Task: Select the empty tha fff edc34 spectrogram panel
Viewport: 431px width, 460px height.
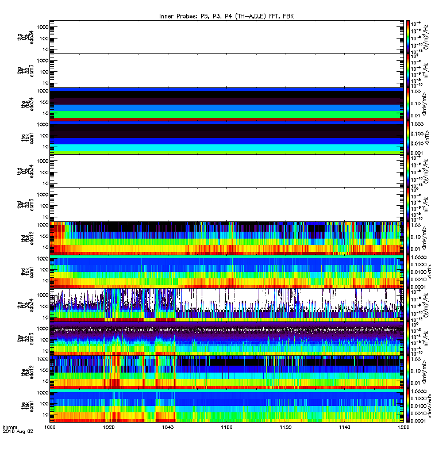Action: click(x=226, y=37)
